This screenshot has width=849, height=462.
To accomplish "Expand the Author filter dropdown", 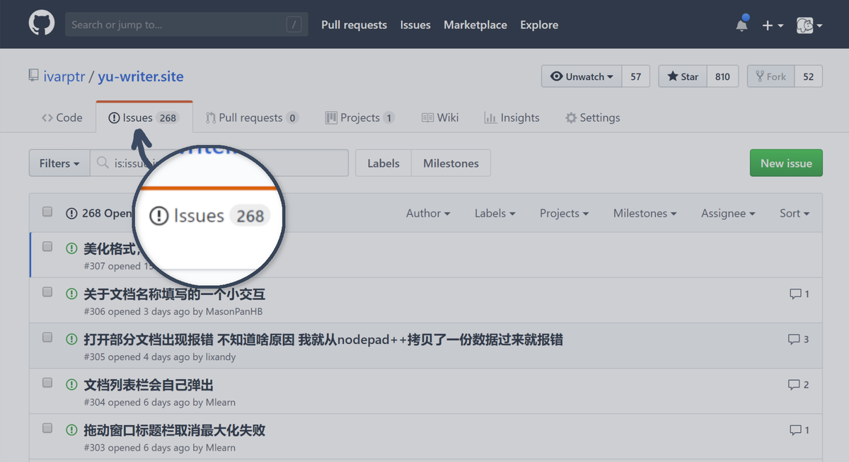I will (x=428, y=213).
